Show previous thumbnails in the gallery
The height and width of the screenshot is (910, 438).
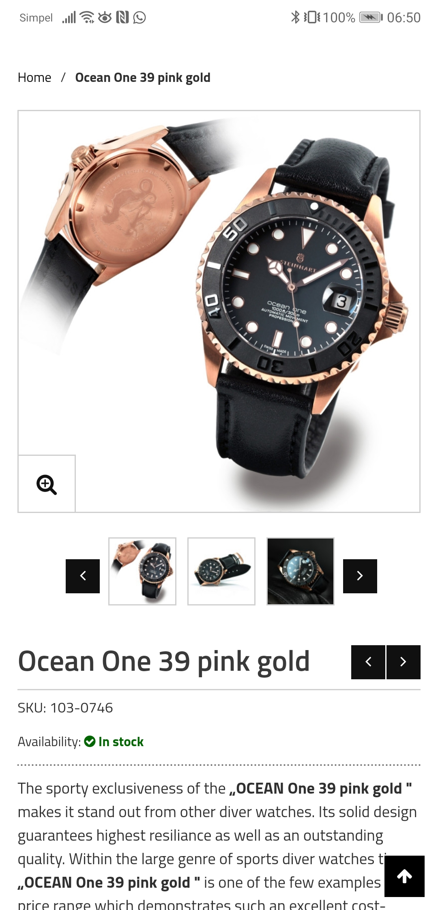coord(83,576)
